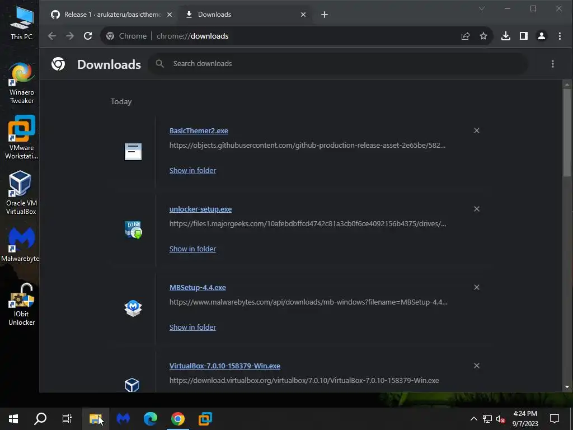Show BasicThemer2.exe in folder
The width and height of the screenshot is (573, 430).
[x=192, y=170]
